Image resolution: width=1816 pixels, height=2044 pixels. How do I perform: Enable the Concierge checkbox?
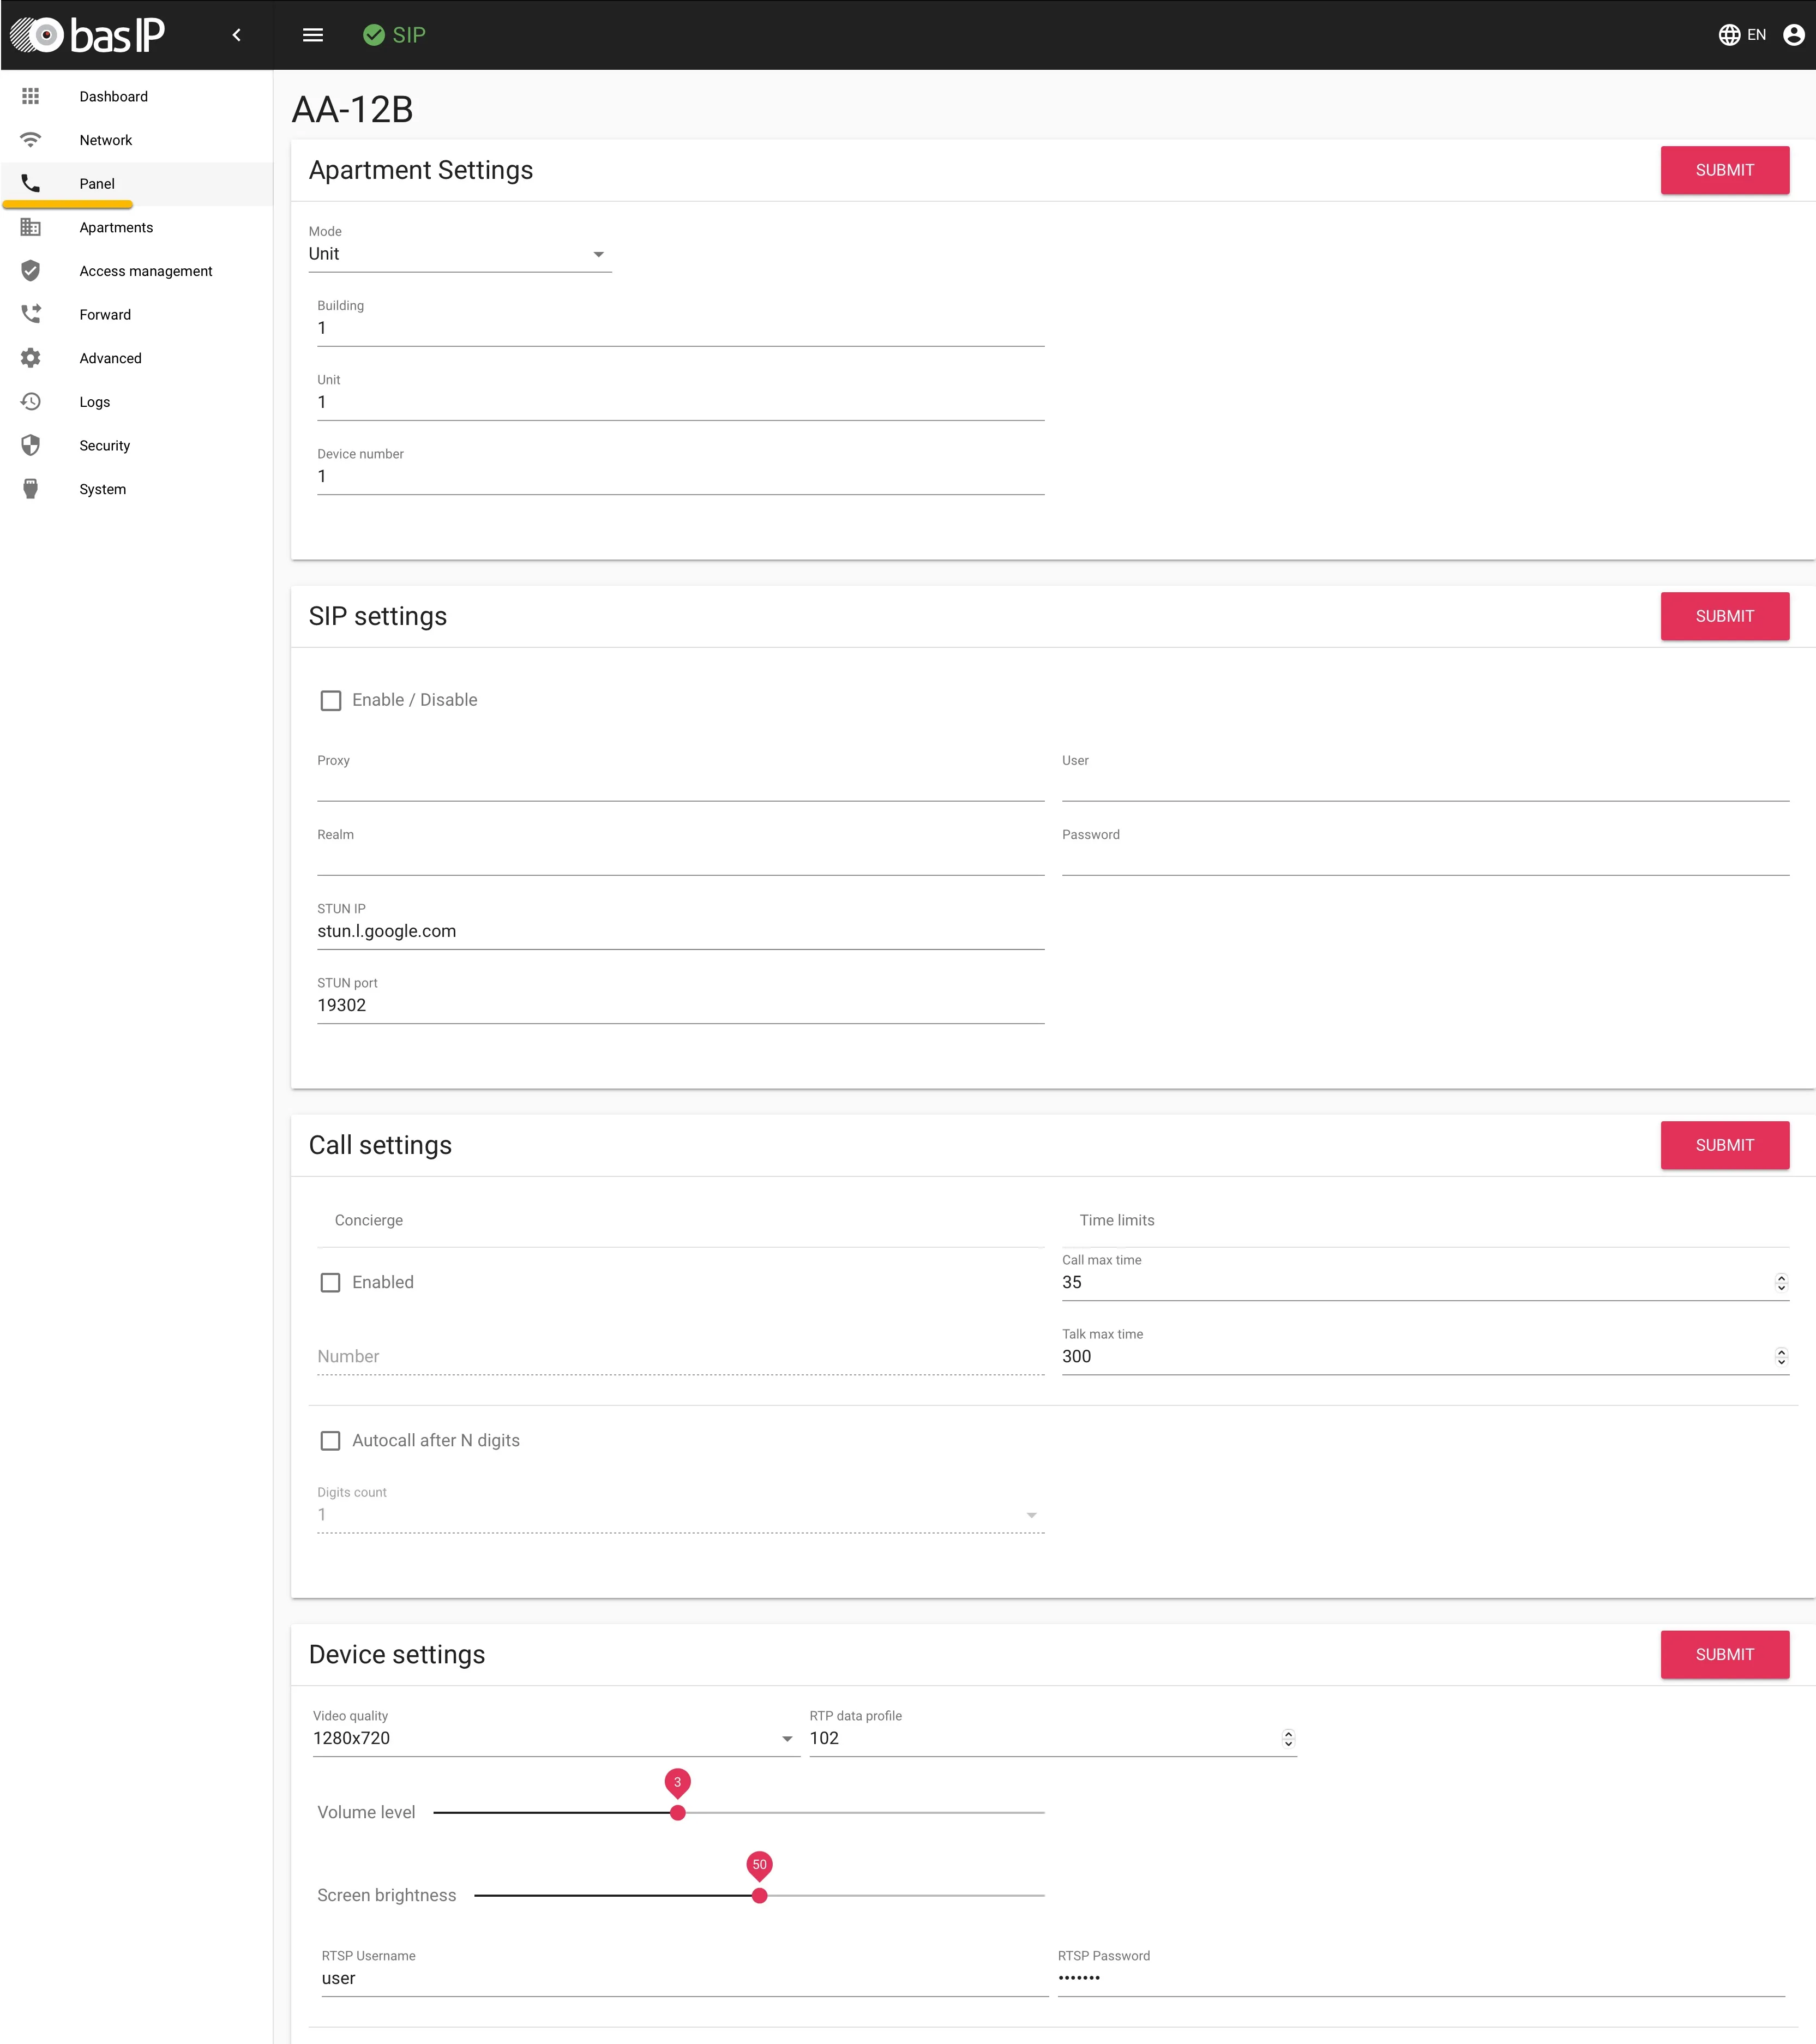331,1282
